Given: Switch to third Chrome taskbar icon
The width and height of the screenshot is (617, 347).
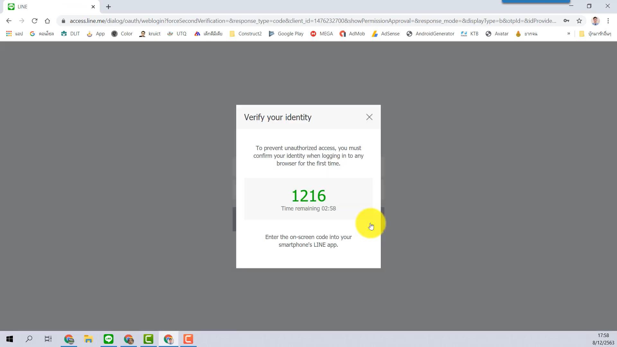Looking at the screenshot, I should tap(168, 339).
